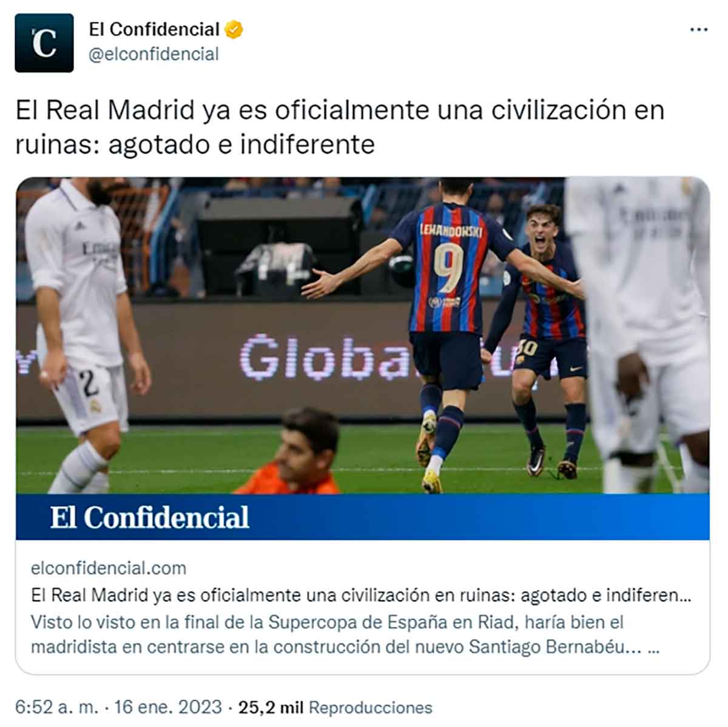
Task: Click the card description about Supercopa de España
Action: click(x=345, y=635)
